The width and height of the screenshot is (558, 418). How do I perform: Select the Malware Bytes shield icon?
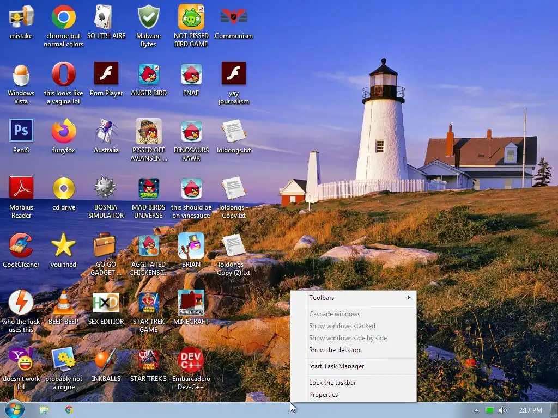click(x=148, y=18)
